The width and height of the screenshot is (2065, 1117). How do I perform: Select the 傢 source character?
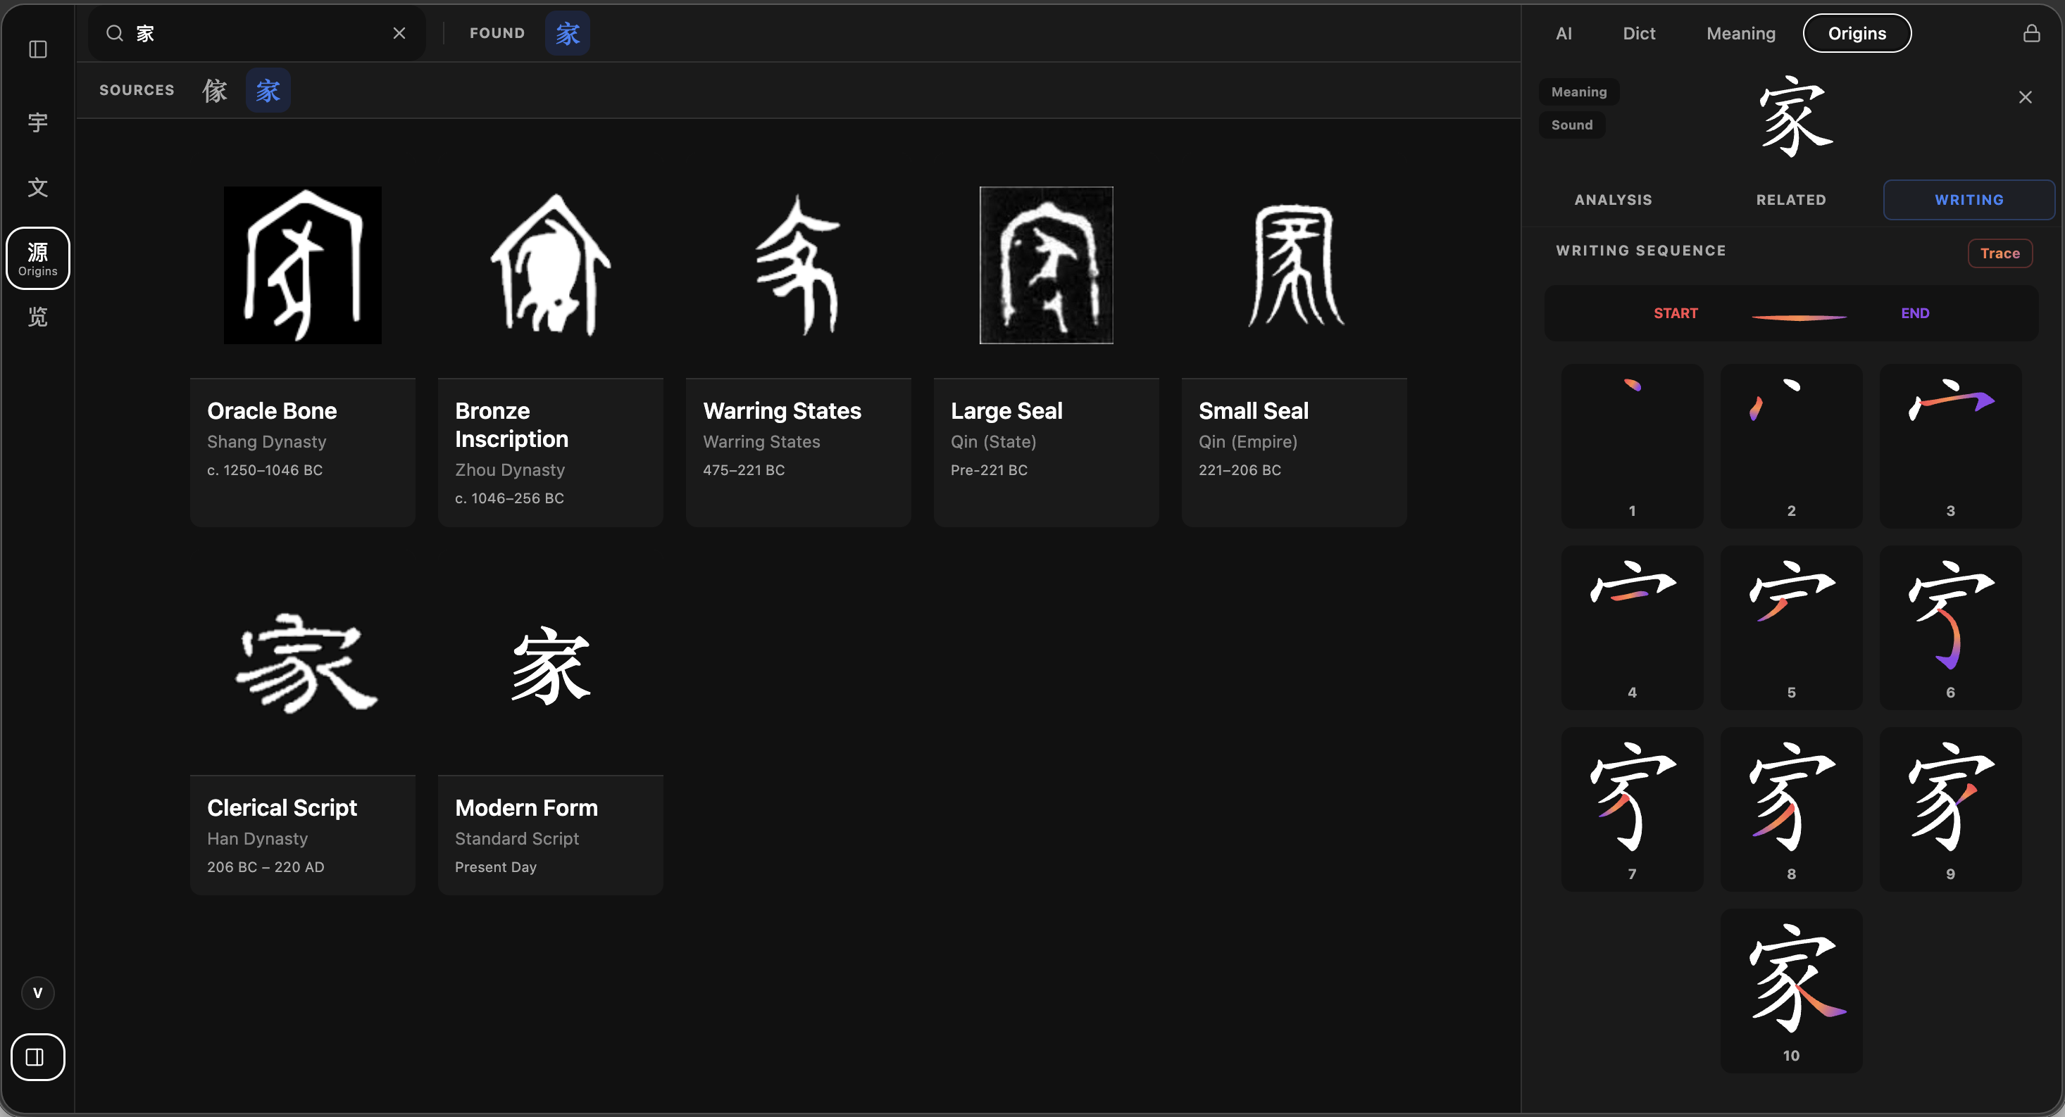pos(215,91)
